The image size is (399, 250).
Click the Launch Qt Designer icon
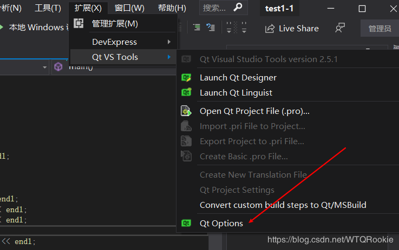tap(187, 78)
